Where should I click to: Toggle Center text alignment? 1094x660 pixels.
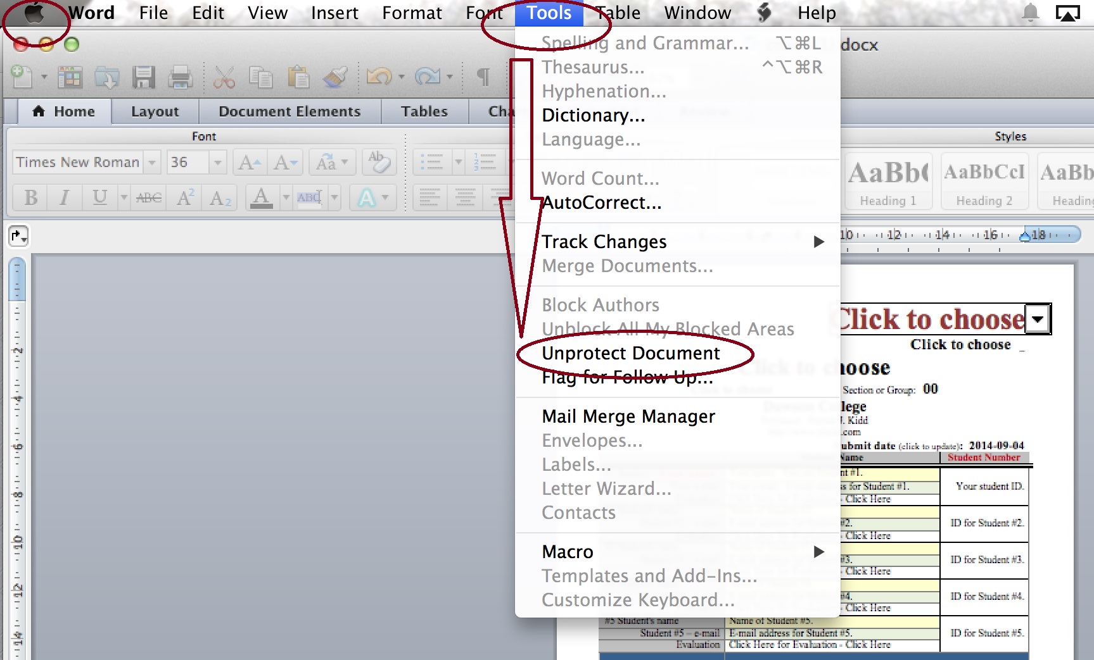465,198
